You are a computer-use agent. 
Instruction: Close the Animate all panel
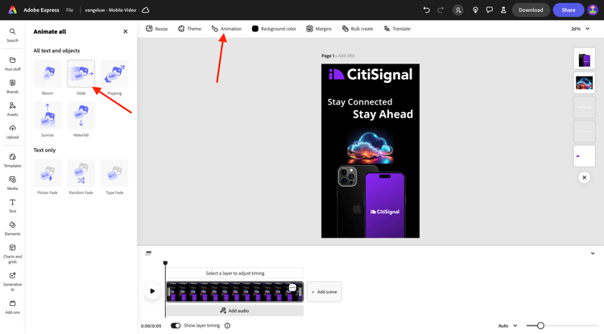tap(125, 31)
